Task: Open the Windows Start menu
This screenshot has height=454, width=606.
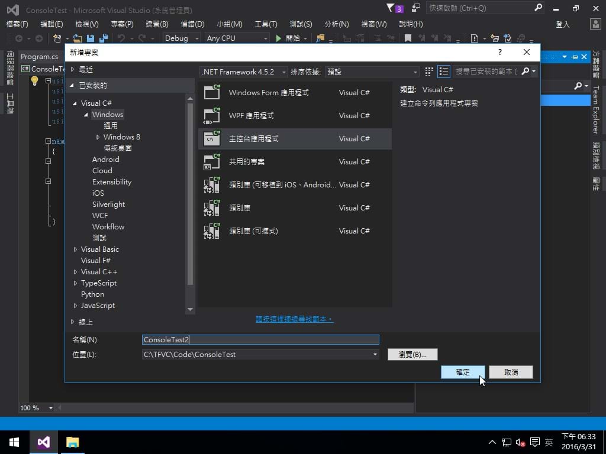Action: (x=14, y=442)
